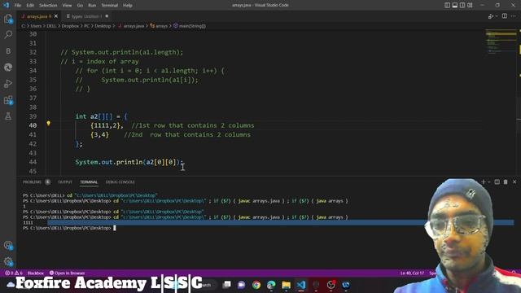Open the View menu
The height and width of the screenshot is (293, 521).
coord(67,6)
